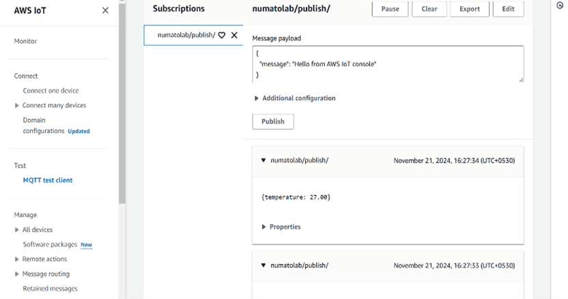Export the received messages
The image size is (568, 299).
pos(469,9)
